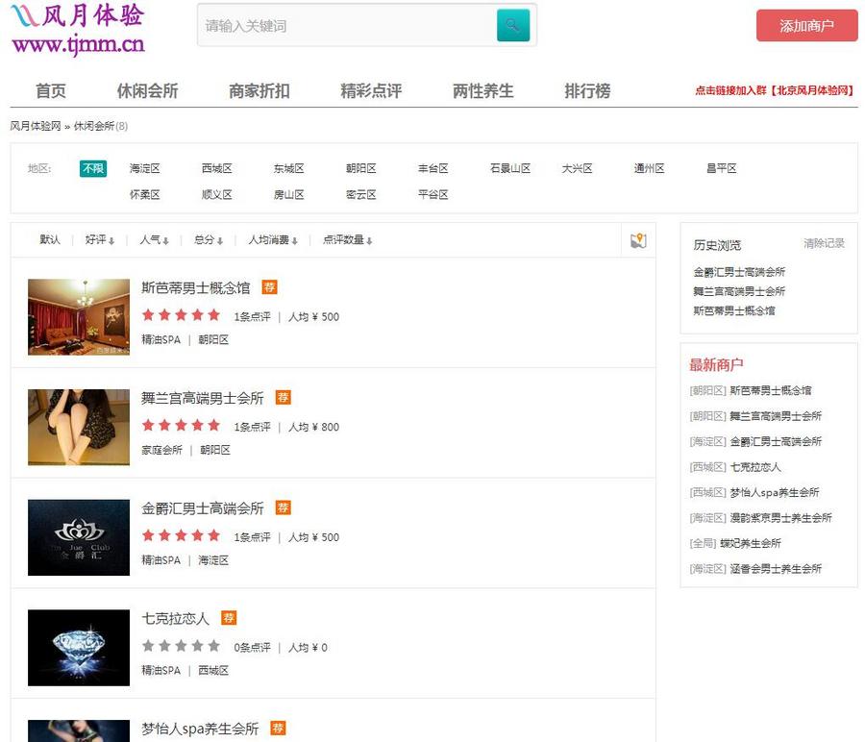Click the 荐 badge next to 七克拉恋人
865x742 pixels.
pos(228,618)
